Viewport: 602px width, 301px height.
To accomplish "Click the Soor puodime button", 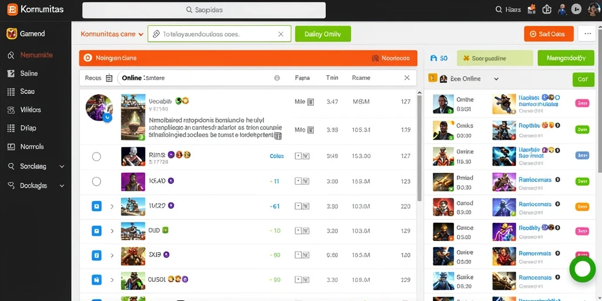I will (495, 58).
